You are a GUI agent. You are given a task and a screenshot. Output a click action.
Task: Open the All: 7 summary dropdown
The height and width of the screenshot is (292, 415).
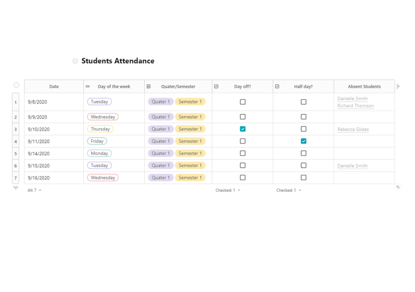(34, 190)
